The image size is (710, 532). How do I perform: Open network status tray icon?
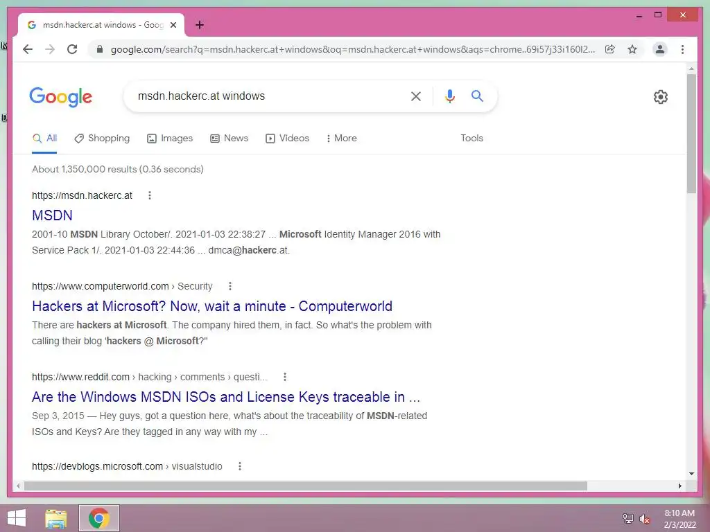tap(628, 518)
